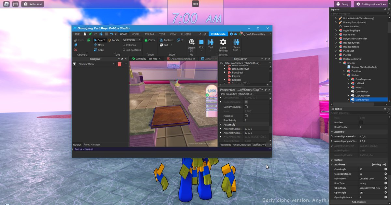Collapse the Kitchen tree node
The height and width of the screenshot is (205, 391).
pos(344,75)
